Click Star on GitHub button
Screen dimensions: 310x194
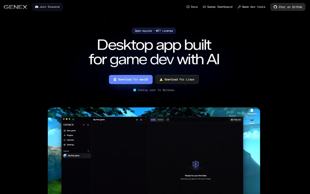click(x=288, y=7)
